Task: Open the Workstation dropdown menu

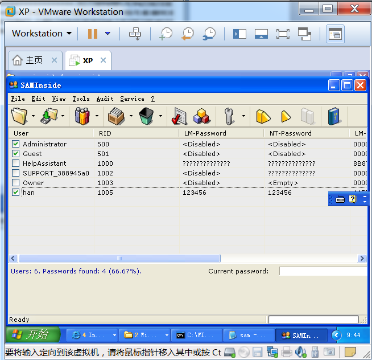Action: pyautogui.click(x=42, y=33)
